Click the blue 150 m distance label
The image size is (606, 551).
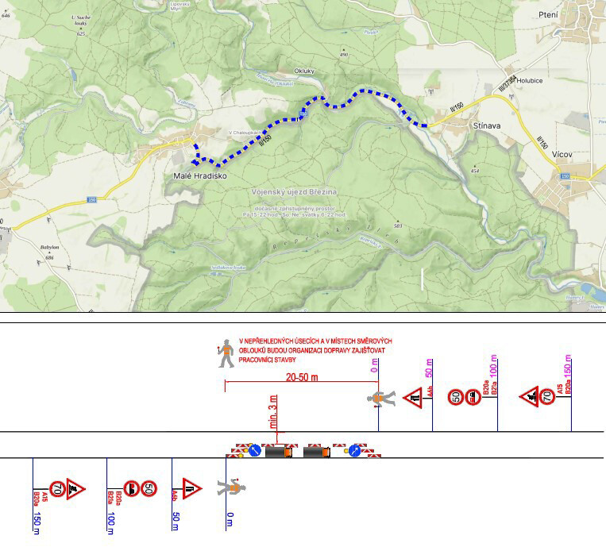click(x=37, y=523)
